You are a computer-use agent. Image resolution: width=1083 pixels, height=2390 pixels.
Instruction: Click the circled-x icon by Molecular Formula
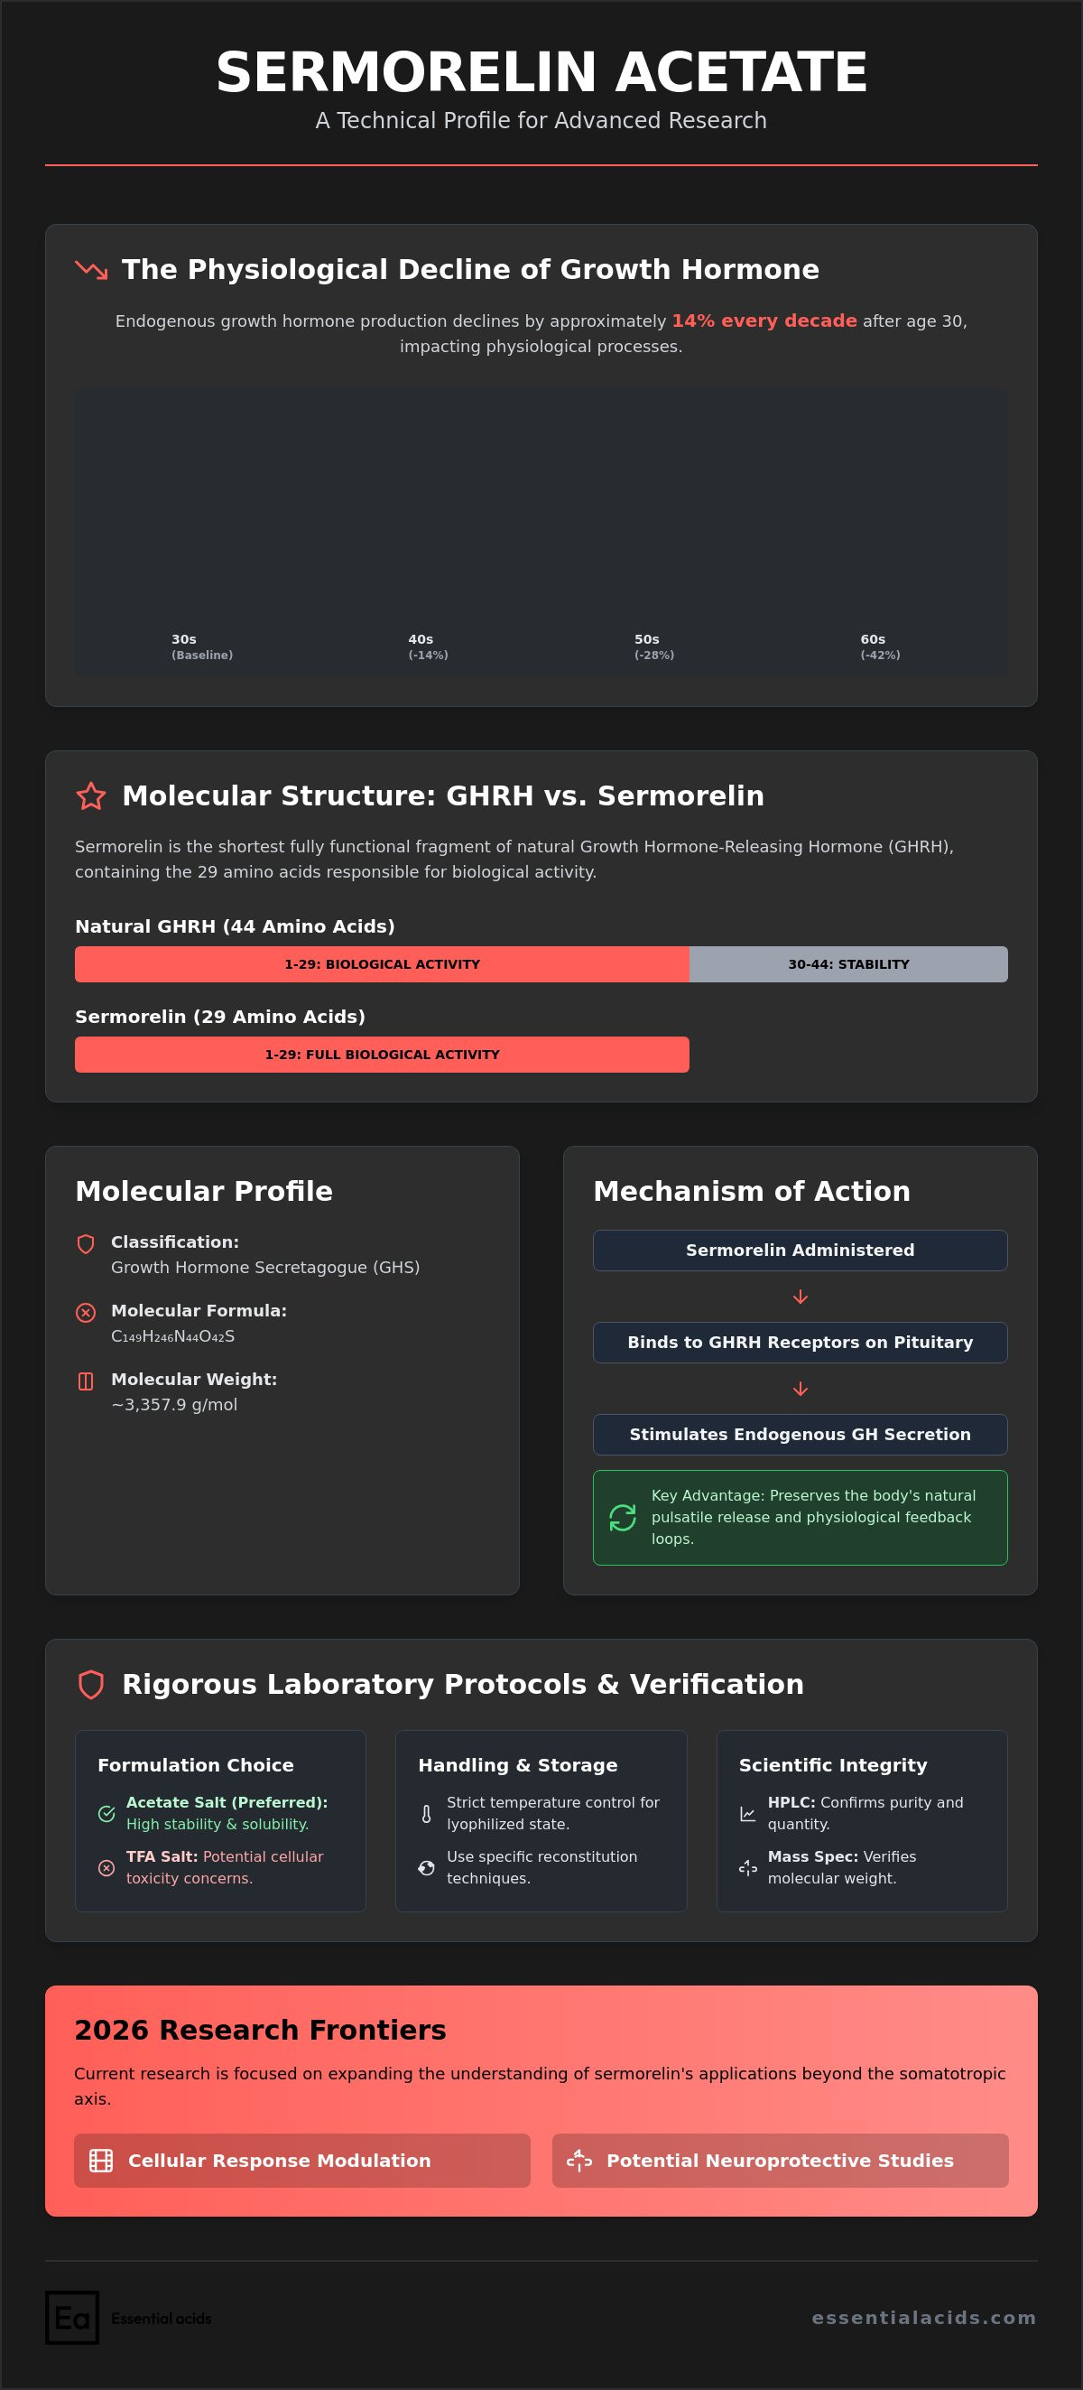(86, 1313)
